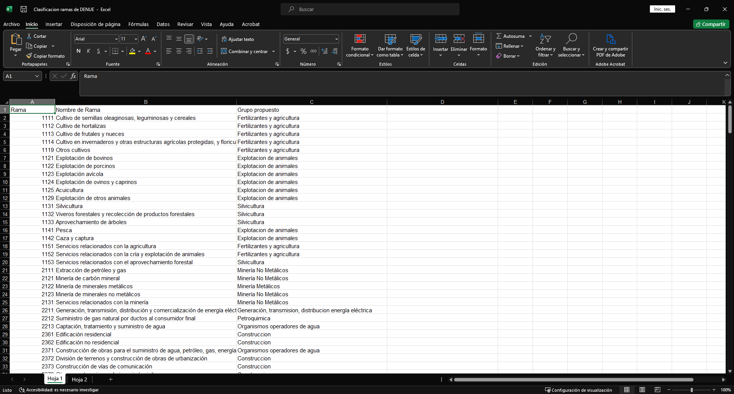The width and height of the screenshot is (734, 394).
Task: Open Ordenar y filtrar tool
Action: 545,39
